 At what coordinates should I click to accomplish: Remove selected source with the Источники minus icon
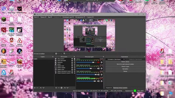(59, 88)
